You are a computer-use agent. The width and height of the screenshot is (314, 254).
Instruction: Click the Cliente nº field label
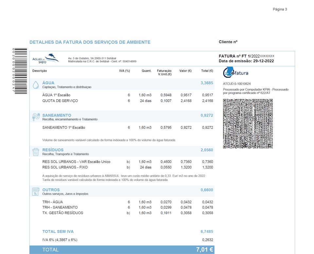(x=228, y=42)
